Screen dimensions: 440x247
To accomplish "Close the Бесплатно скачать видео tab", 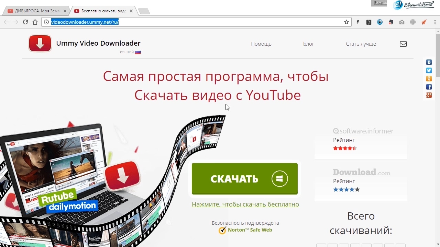I will (131, 11).
